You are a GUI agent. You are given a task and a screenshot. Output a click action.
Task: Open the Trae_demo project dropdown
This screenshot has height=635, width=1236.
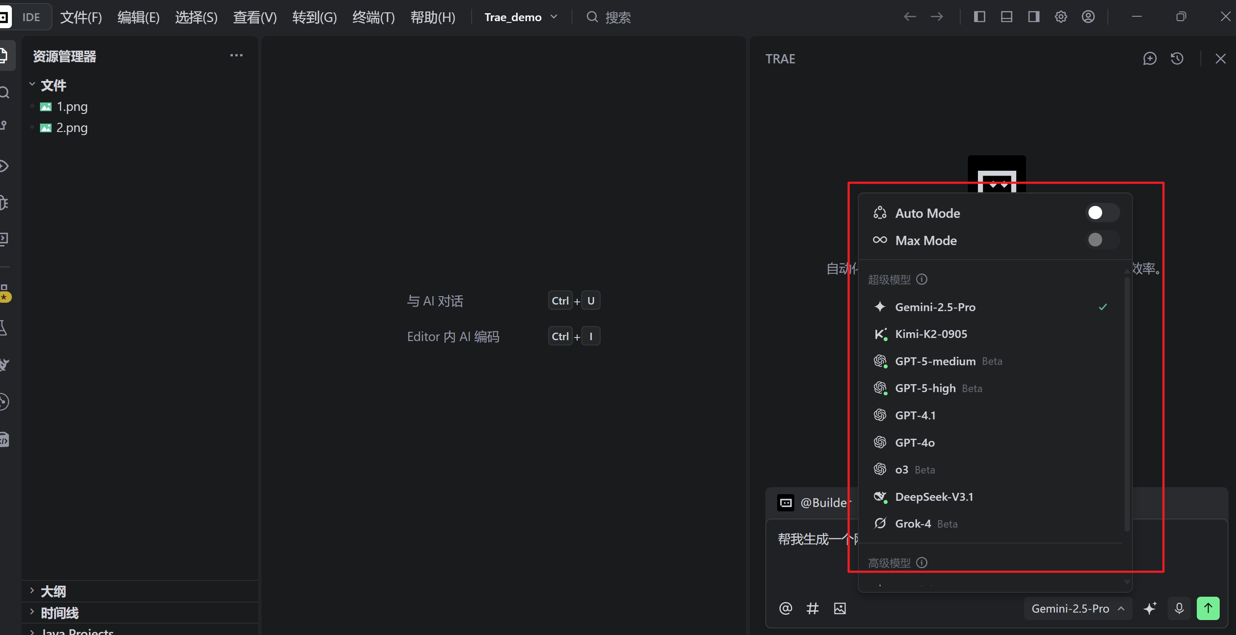pyautogui.click(x=520, y=17)
